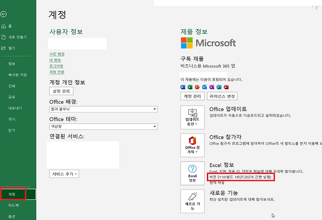This screenshot has width=322, height=220.
Task: Open the 업데이트 옵션 dropdown button
Action: pyautogui.click(x=192, y=118)
